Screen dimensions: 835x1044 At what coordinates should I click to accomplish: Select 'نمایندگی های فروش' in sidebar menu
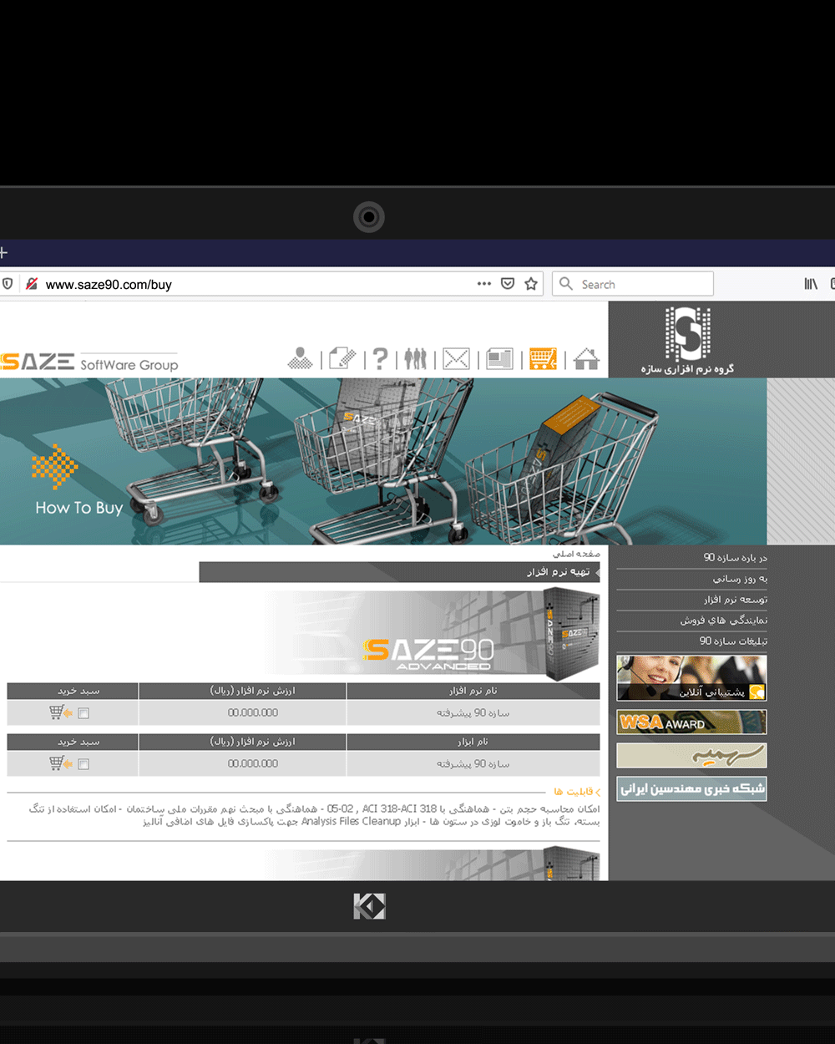(x=723, y=621)
